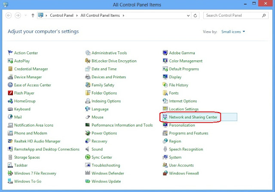Open the System link
This screenshot has width=275, height=192.
pyautogui.click(x=175, y=157)
